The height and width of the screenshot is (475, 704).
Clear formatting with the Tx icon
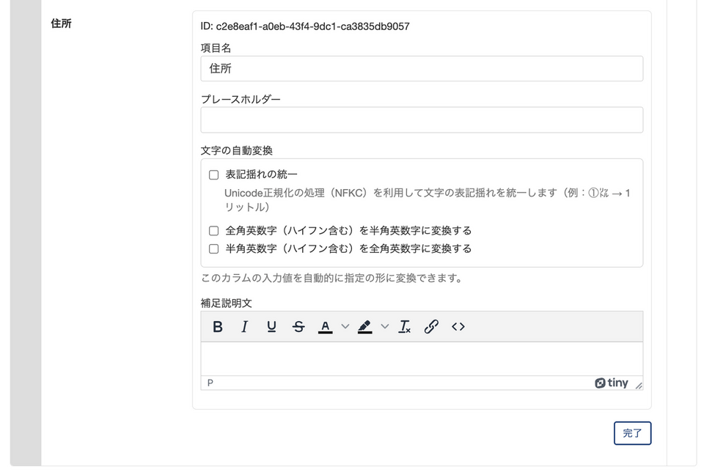pos(404,327)
